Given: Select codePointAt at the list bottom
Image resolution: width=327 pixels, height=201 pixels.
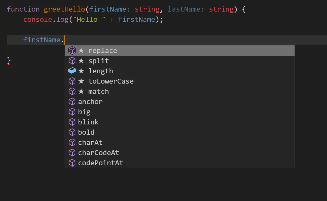Looking at the screenshot, I should coord(101,163).
